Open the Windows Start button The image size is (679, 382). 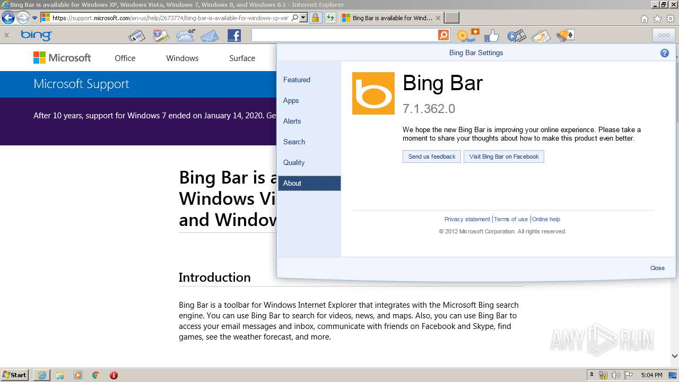click(15, 375)
